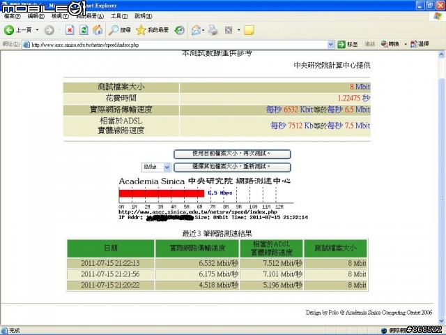Click the 7.512 Mbit/秒 cell

click(x=271, y=263)
